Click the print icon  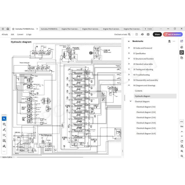[x=148, y=34]
